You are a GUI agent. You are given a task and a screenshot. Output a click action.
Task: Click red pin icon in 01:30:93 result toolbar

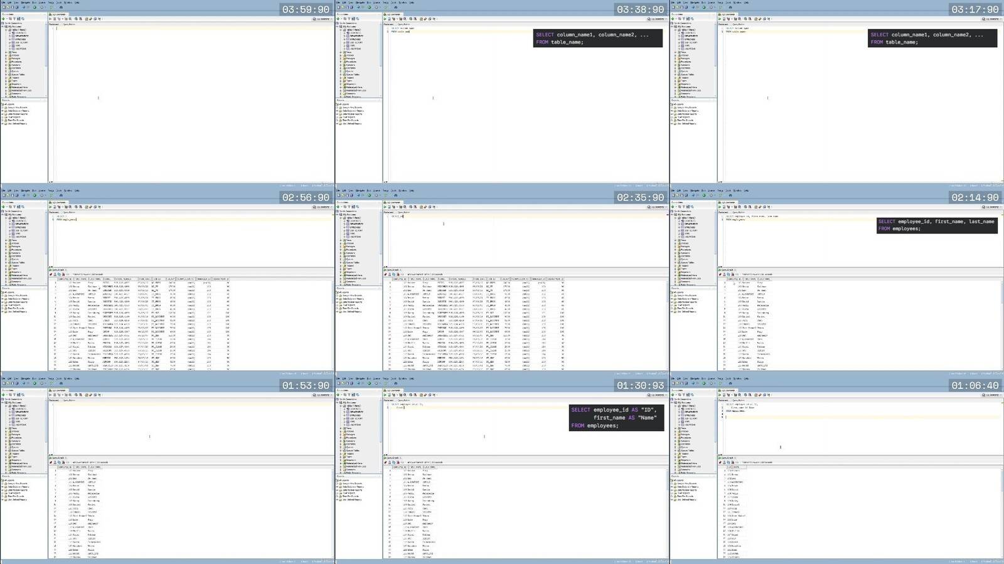coord(385,462)
